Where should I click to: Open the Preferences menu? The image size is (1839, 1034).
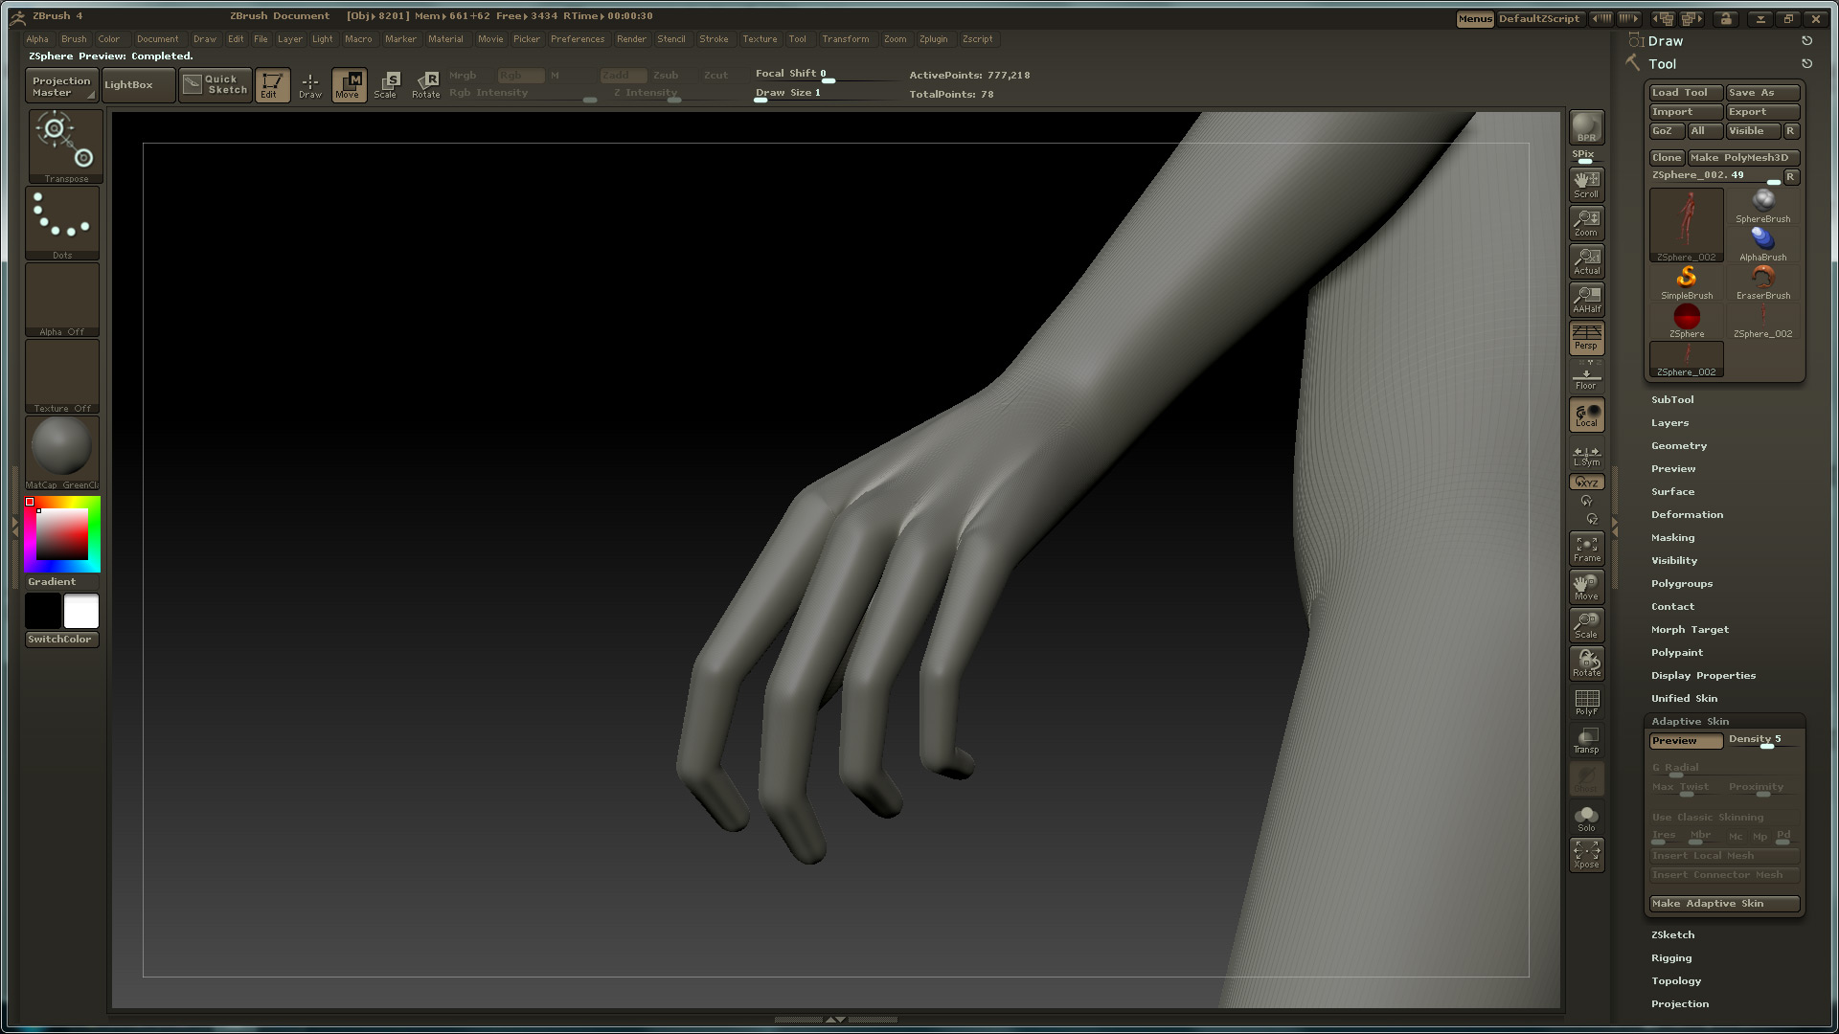coord(577,39)
